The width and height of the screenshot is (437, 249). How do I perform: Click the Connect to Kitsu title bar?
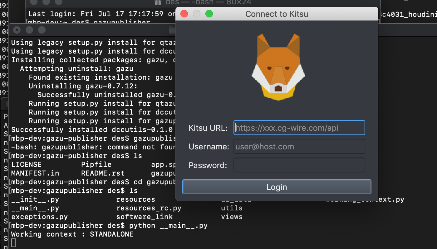click(x=277, y=14)
